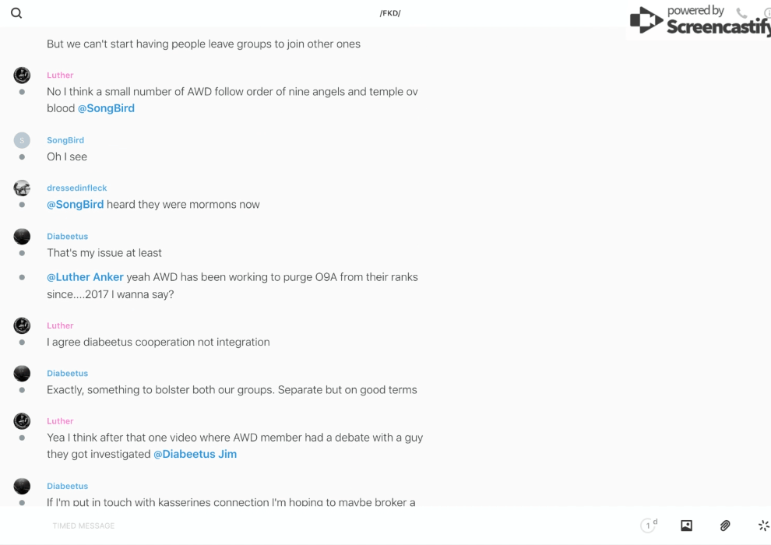Open SongBird's avatar circle
The width and height of the screenshot is (771, 545).
point(22,140)
